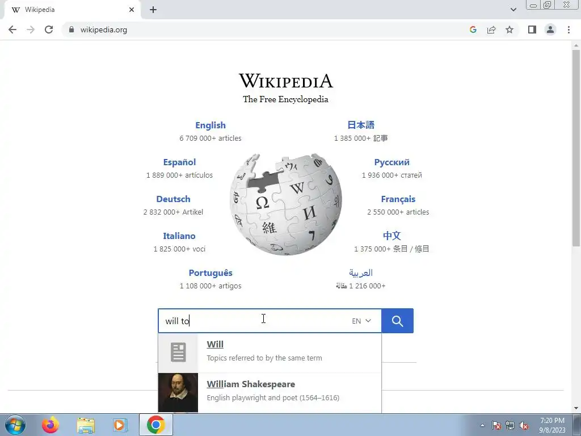This screenshot has height=436, width=581.
Task: Open Windows Media Player from taskbar
Action: [x=120, y=425]
